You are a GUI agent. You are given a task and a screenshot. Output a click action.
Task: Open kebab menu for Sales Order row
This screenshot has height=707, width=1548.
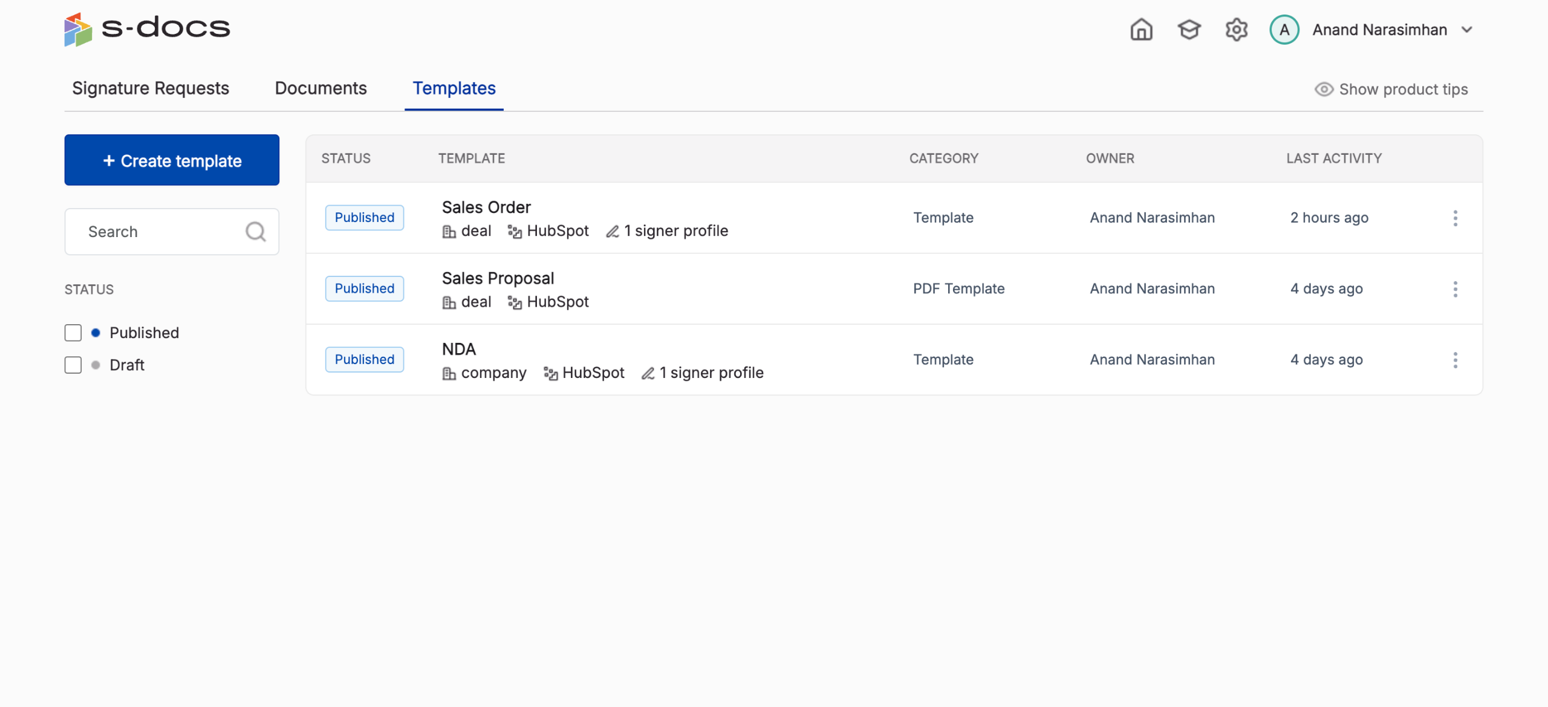[1455, 218]
